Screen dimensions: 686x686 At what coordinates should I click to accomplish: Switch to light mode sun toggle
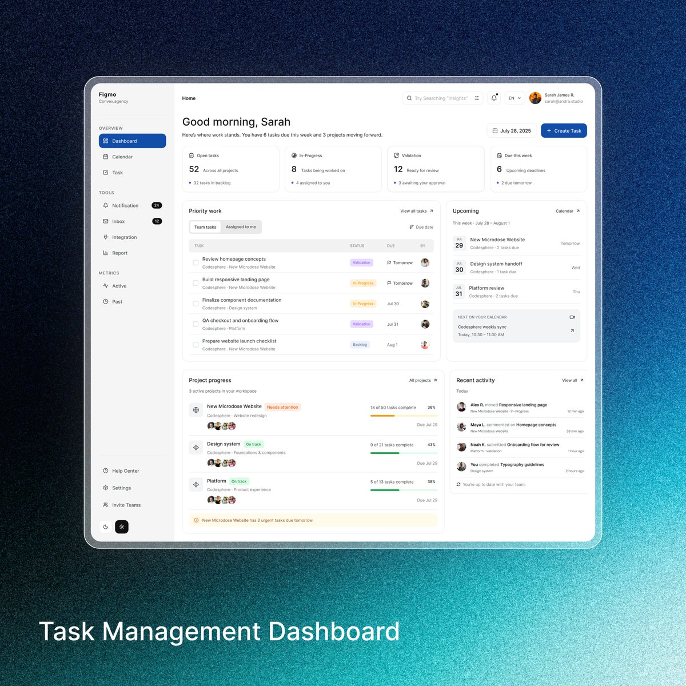(x=122, y=527)
